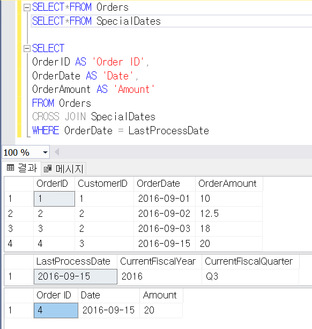Click the OrderDate cell 2016-09-02

(165, 214)
